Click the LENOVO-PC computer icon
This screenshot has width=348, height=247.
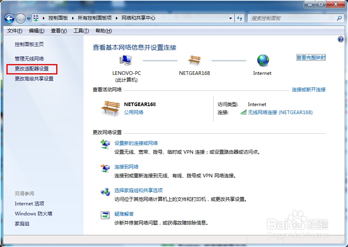(x=125, y=59)
